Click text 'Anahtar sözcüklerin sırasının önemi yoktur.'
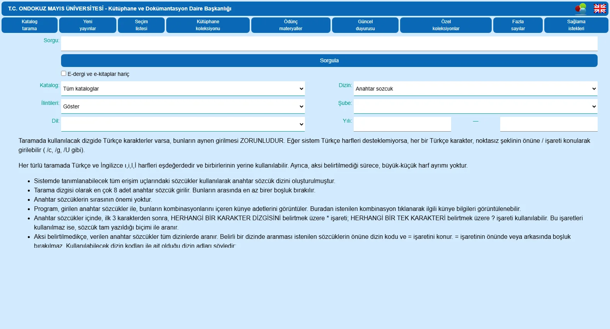 point(93,200)
